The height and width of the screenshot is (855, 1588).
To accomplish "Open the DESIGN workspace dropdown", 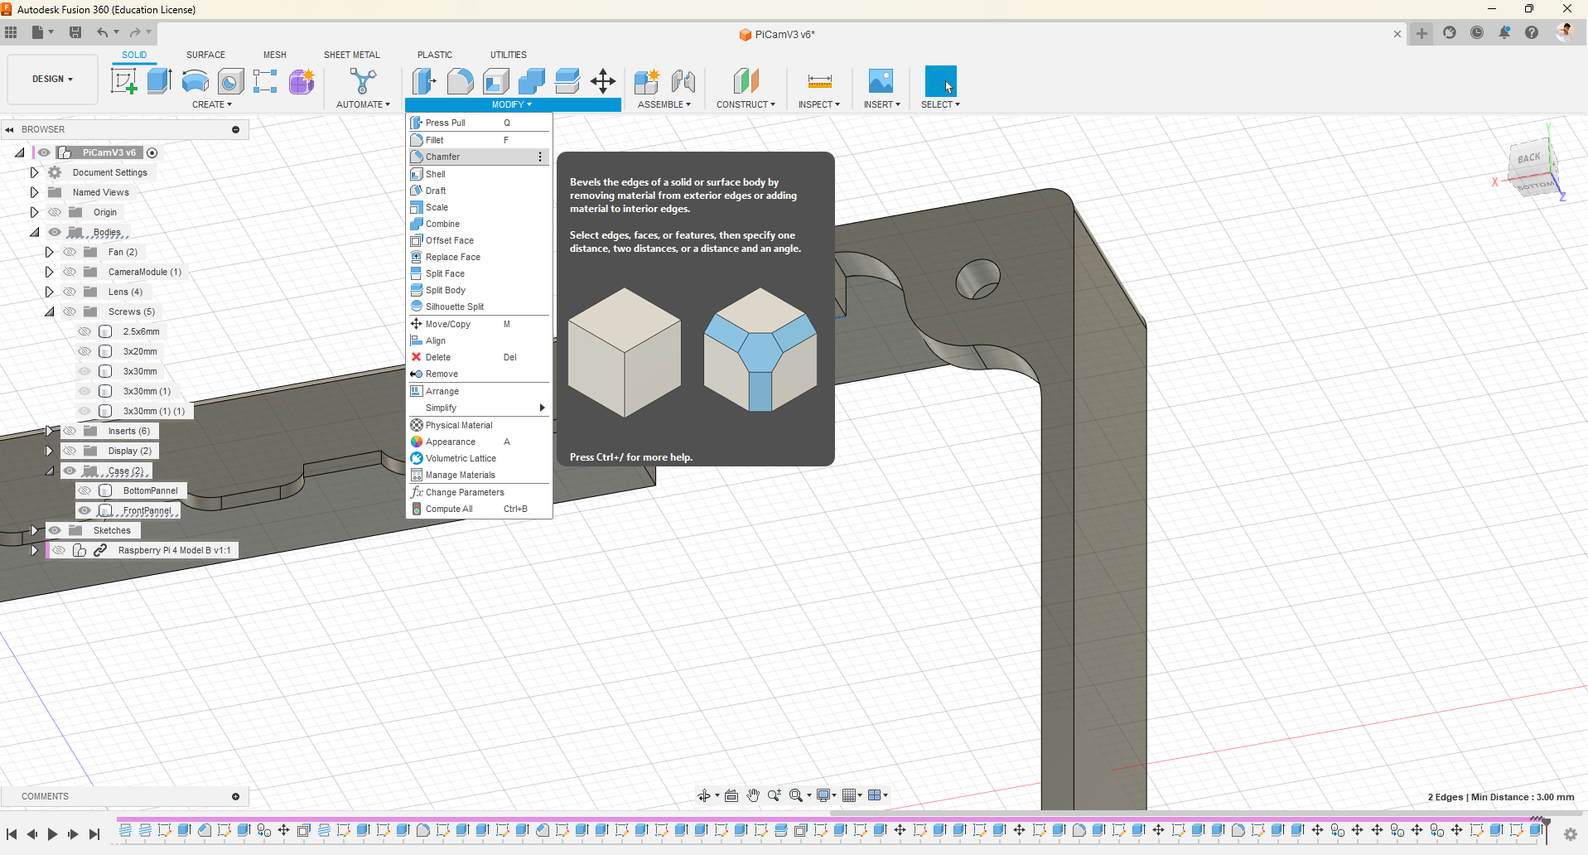I will pyautogui.click(x=52, y=80).
